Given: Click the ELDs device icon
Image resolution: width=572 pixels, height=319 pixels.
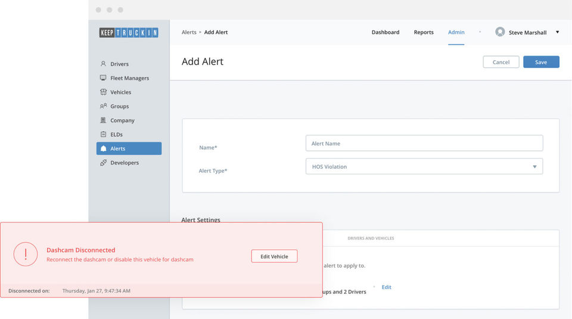Looking at the screenshot, I should pyautogui.click(x=103, y=134).
